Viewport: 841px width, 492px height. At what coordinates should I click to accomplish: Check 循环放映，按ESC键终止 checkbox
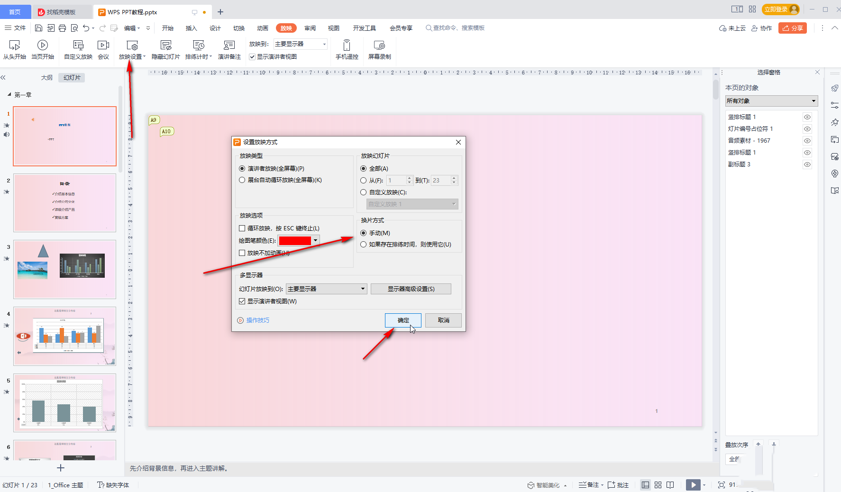(242, 228)
